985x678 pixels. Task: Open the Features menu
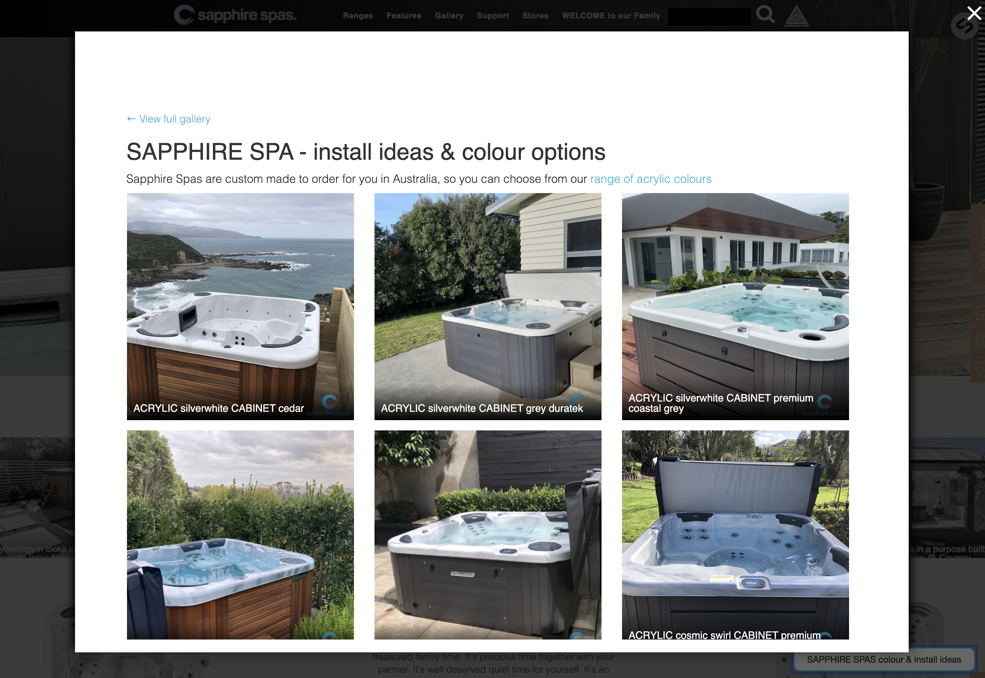[403, 16]
